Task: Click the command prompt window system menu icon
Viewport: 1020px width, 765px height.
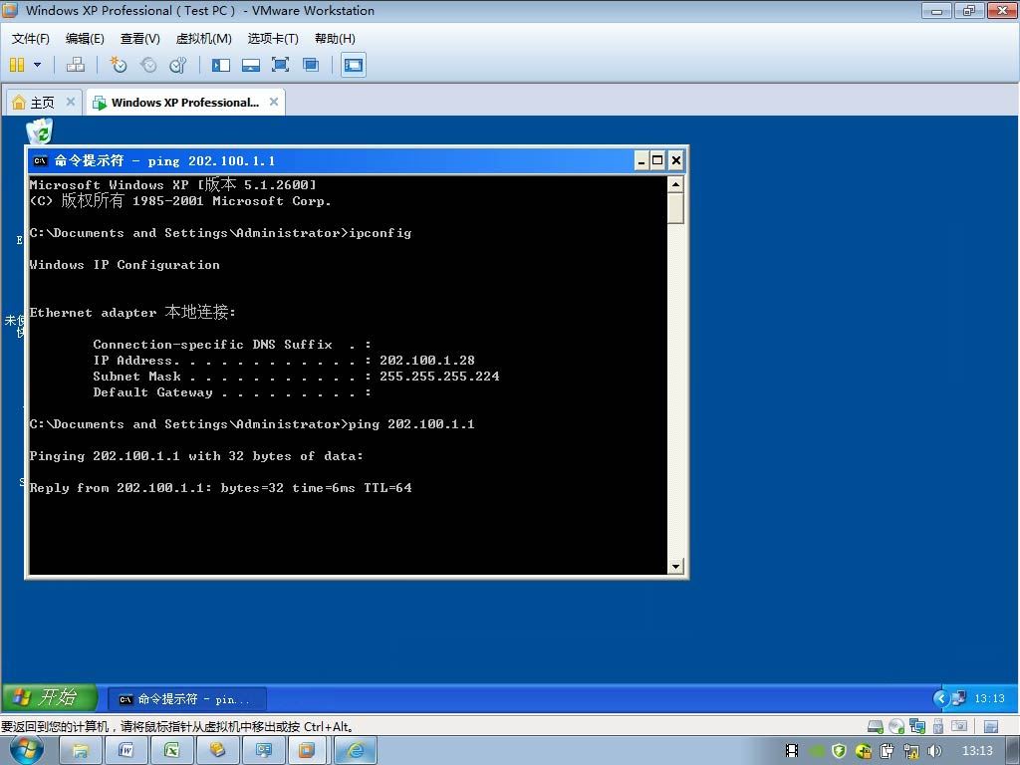Action: pyautogui.click(x=40, y=160)
